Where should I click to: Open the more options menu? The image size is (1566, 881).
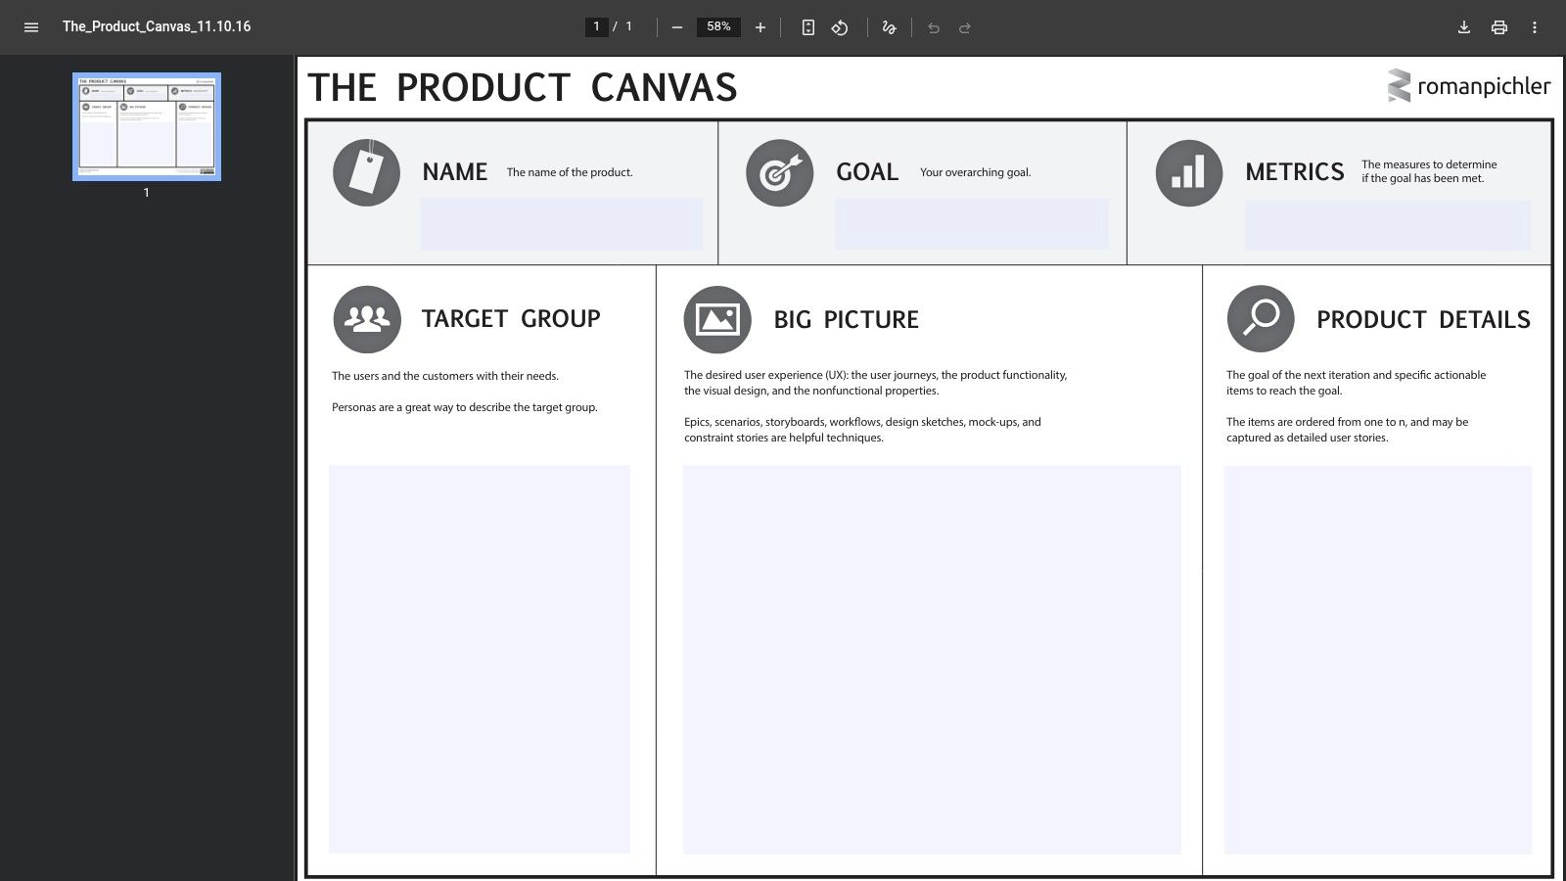pyautogui.click(x=1535, y=27)
